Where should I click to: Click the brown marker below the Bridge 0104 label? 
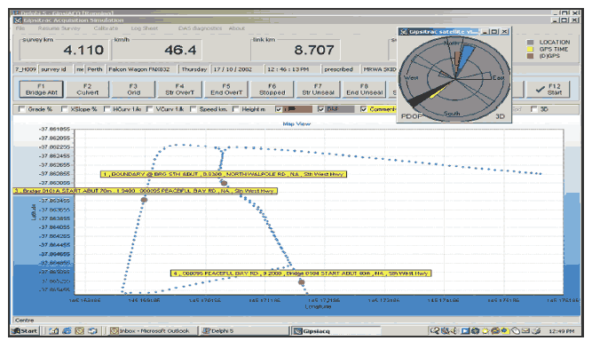(x=301, y=282)
